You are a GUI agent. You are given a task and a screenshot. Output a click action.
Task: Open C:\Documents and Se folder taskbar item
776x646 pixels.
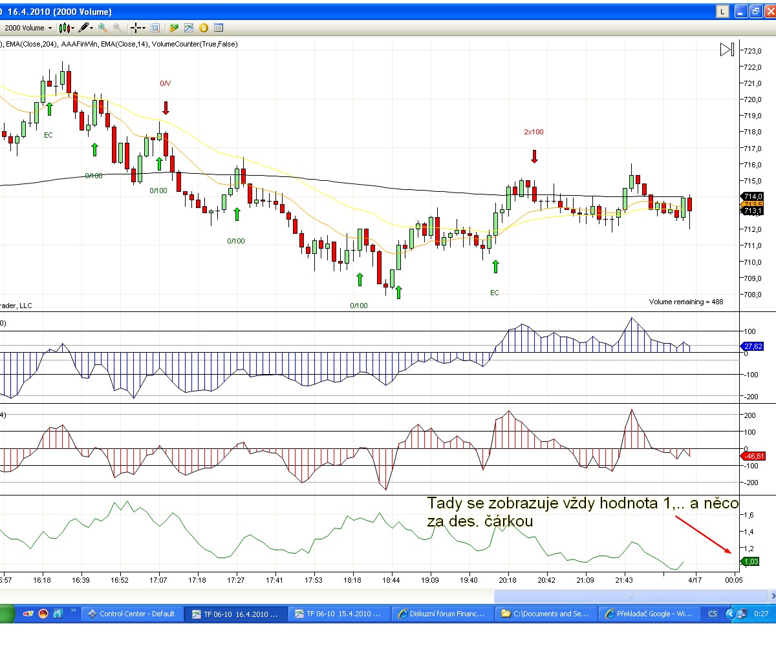[x=546, y=614]
